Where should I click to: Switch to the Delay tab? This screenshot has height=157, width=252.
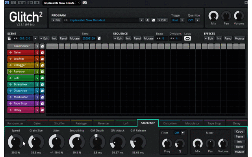click(x=237, y=123)
